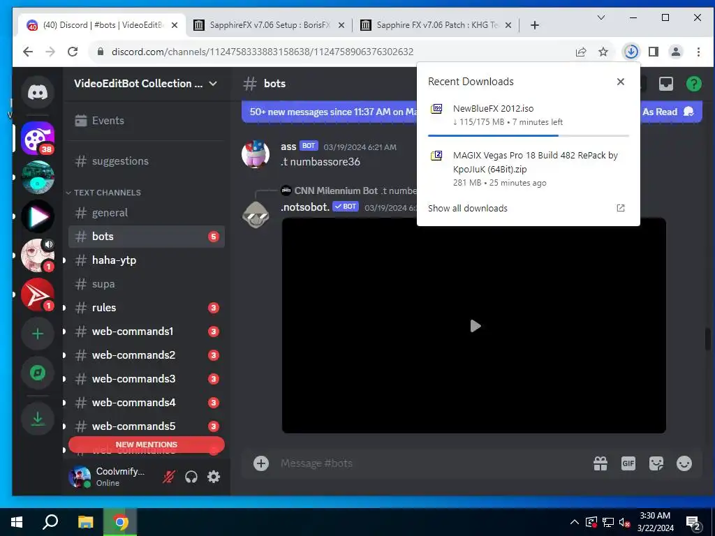
Task: Open the play-triangle server icon
Action: point(38,216)
